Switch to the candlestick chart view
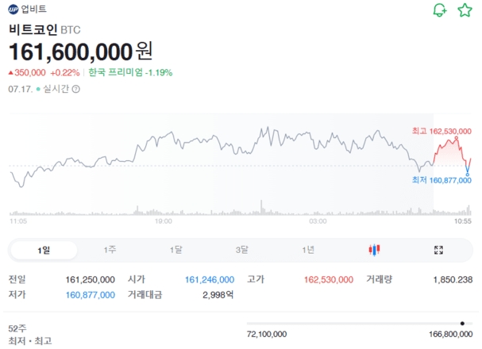 click(375, 250)
